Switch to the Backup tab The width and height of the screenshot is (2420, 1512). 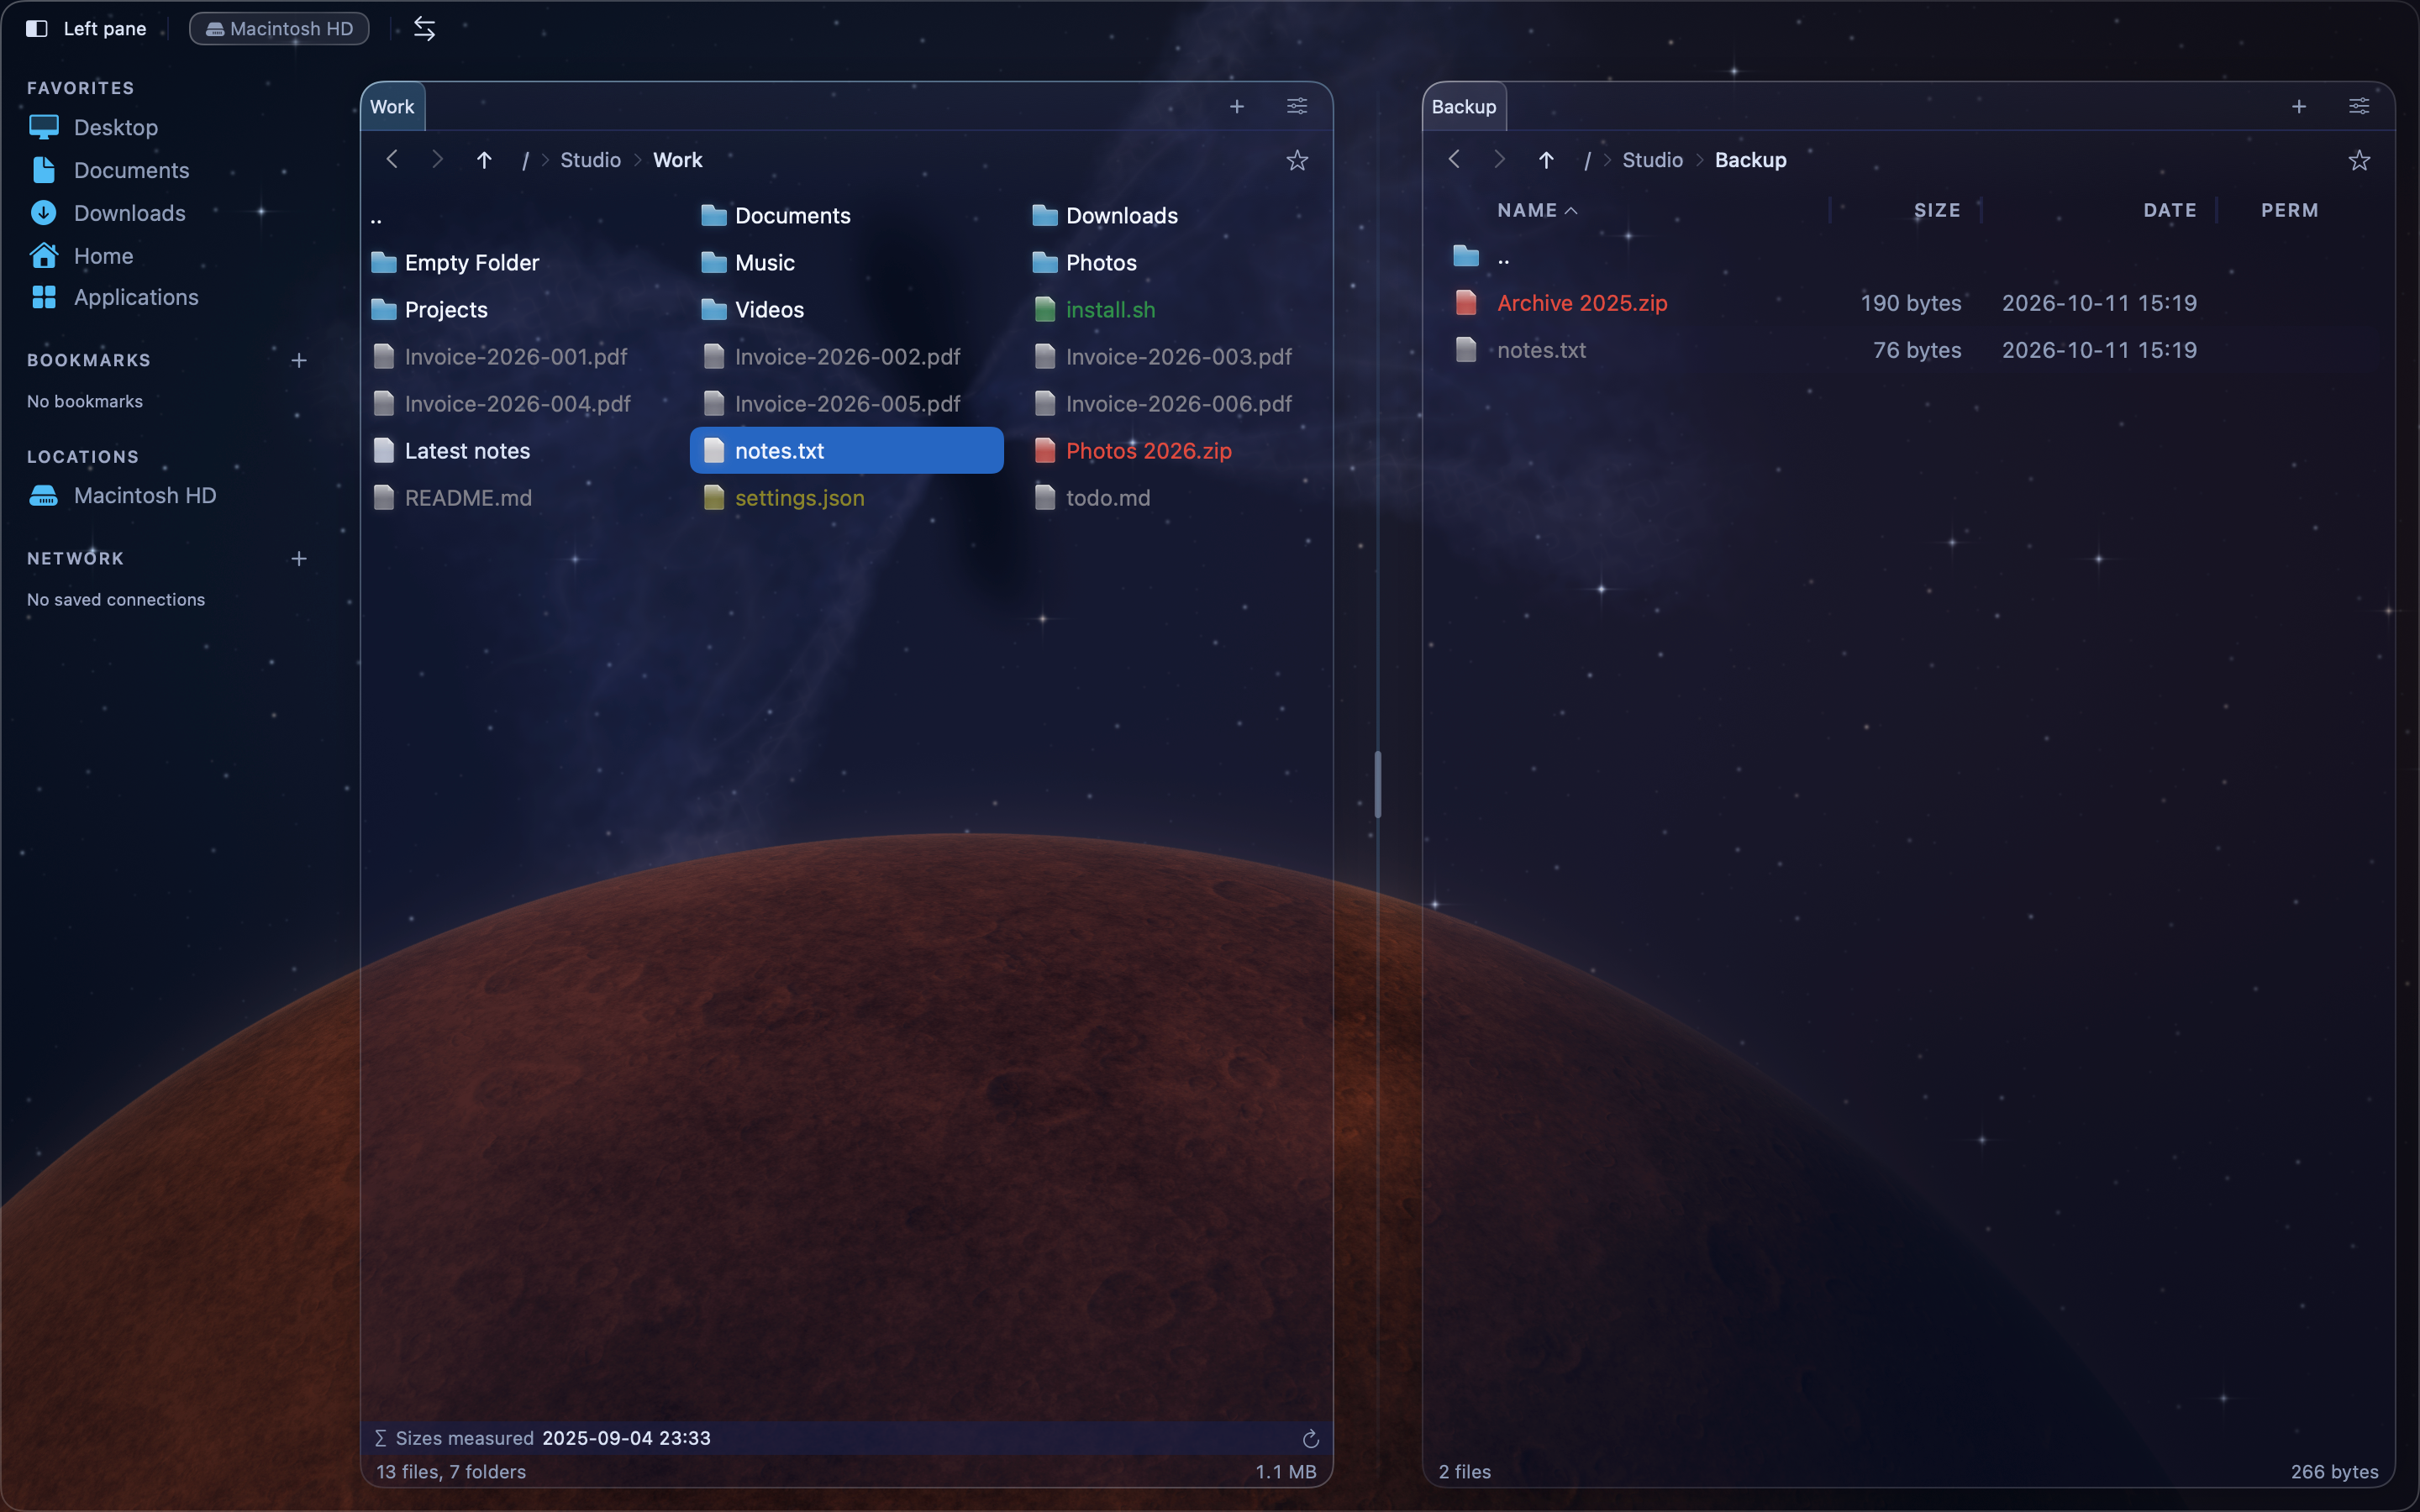click(x=1464, y=107)
